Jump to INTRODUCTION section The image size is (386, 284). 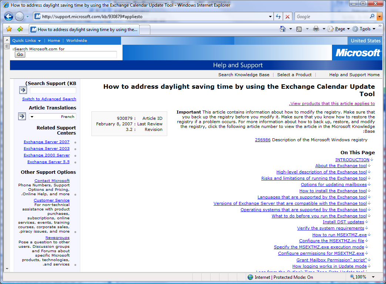[352, 160]
